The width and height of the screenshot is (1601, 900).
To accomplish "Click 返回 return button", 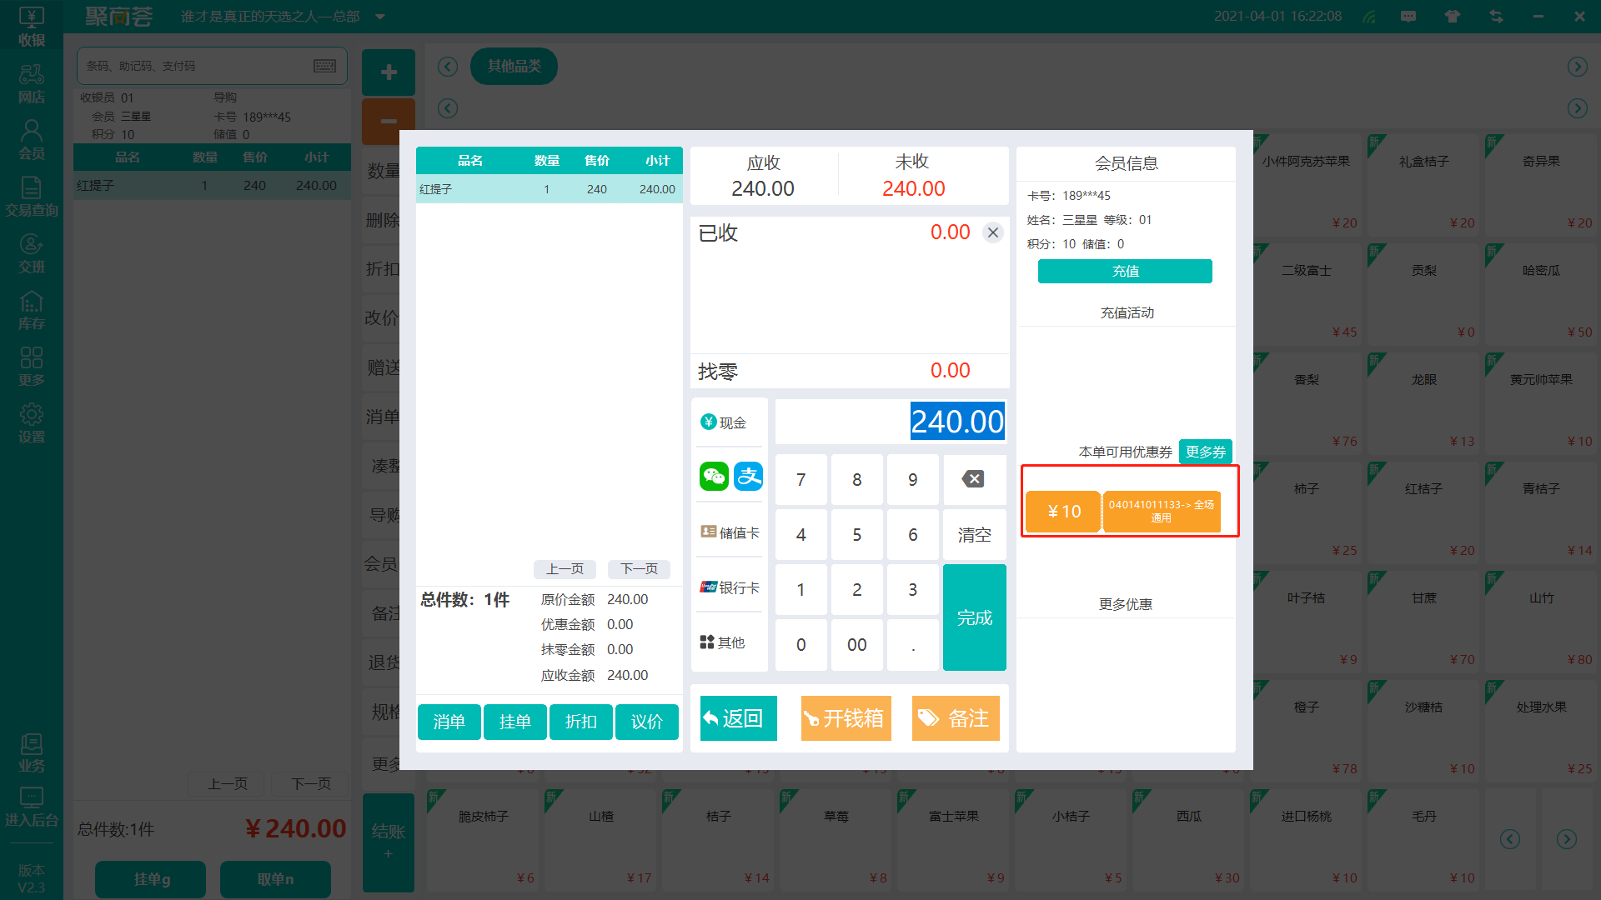I will tap(738, 718).
